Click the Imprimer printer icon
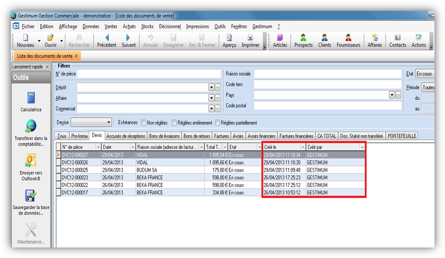The image size is (445, 258). [250, 38]
